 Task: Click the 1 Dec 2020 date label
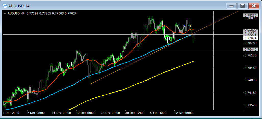pyautogui.click(x=11, y=113)
